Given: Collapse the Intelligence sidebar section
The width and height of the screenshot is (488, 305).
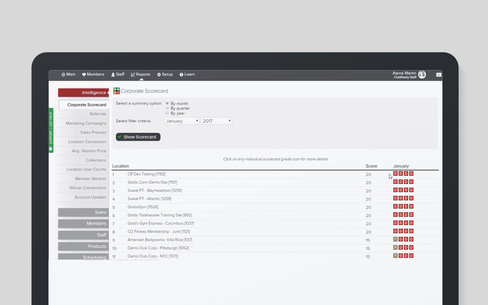Looking at the screenshot, I should pyautogui.click(x=83, y=93).
